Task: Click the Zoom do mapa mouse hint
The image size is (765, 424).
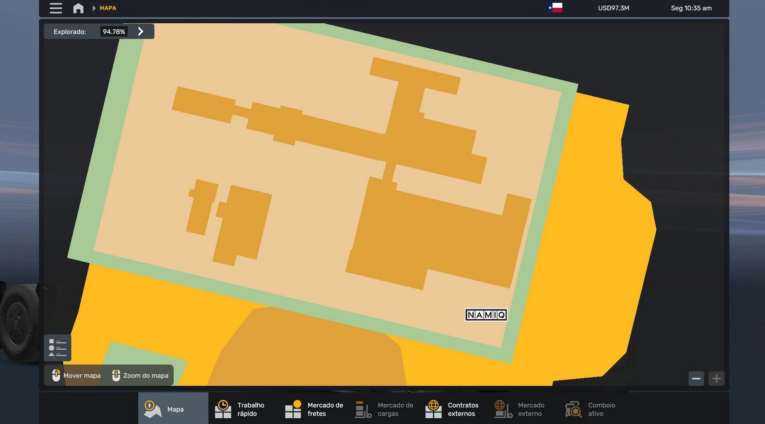Action: click(x=140, y=375)
